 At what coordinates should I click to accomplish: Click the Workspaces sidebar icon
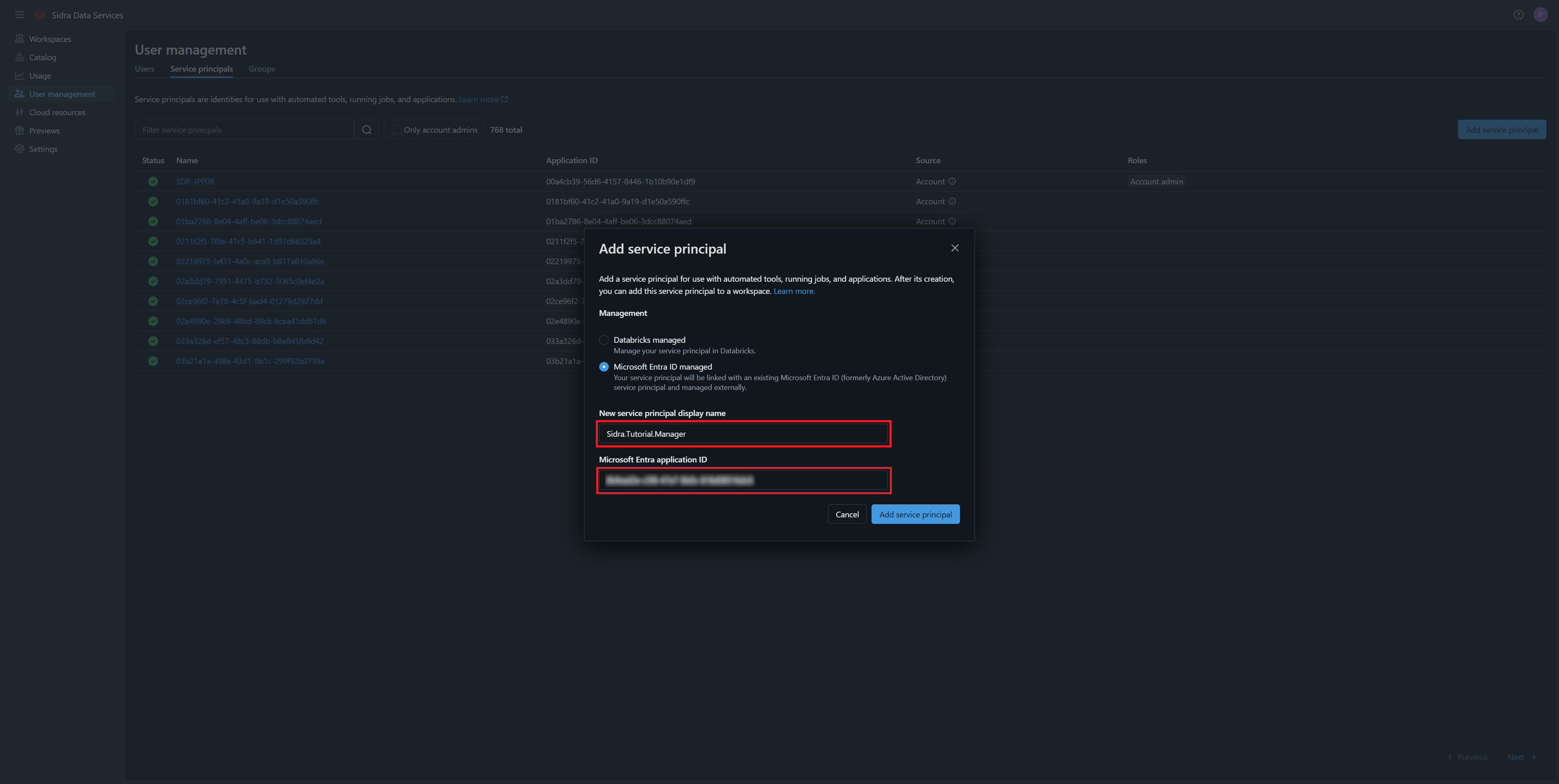click(20, 39)
